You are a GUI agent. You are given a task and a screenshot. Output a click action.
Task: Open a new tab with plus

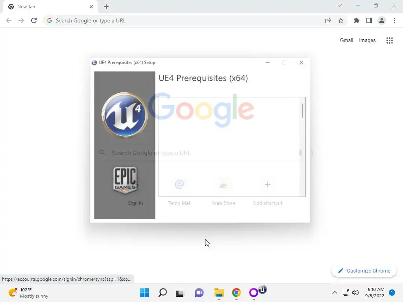[106, 7]
